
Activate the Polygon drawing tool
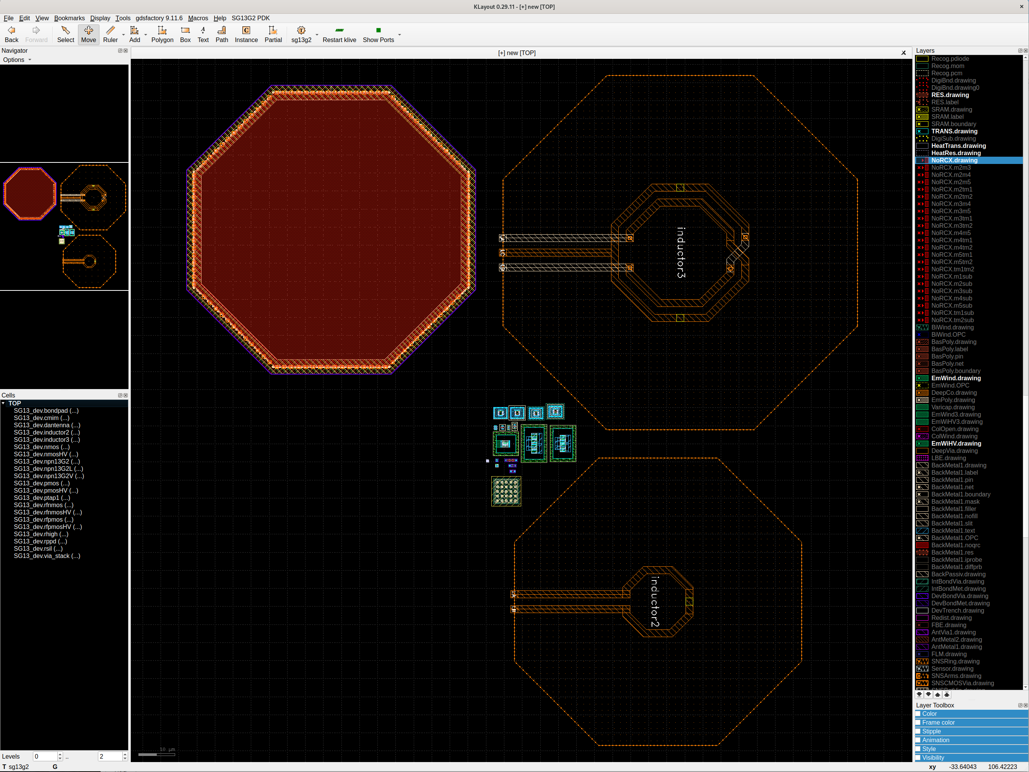(162, 34)
